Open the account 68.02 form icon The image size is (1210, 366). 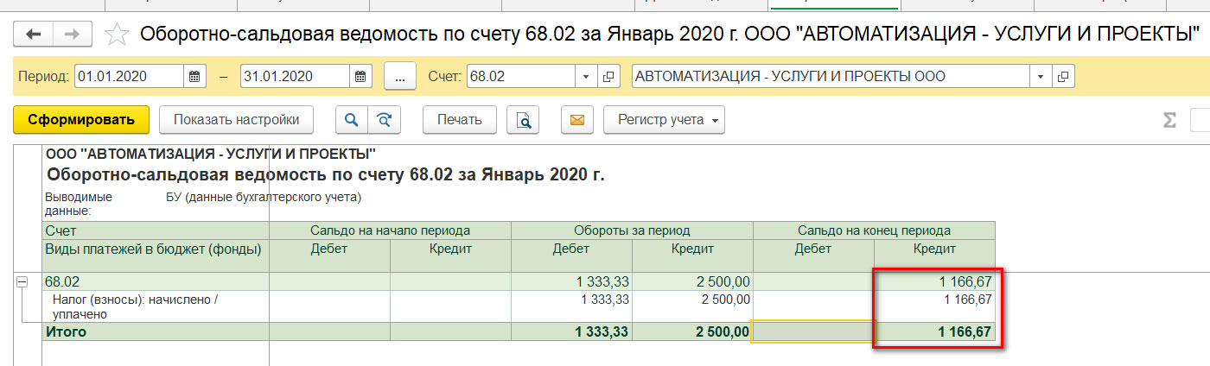pos(609,76)
